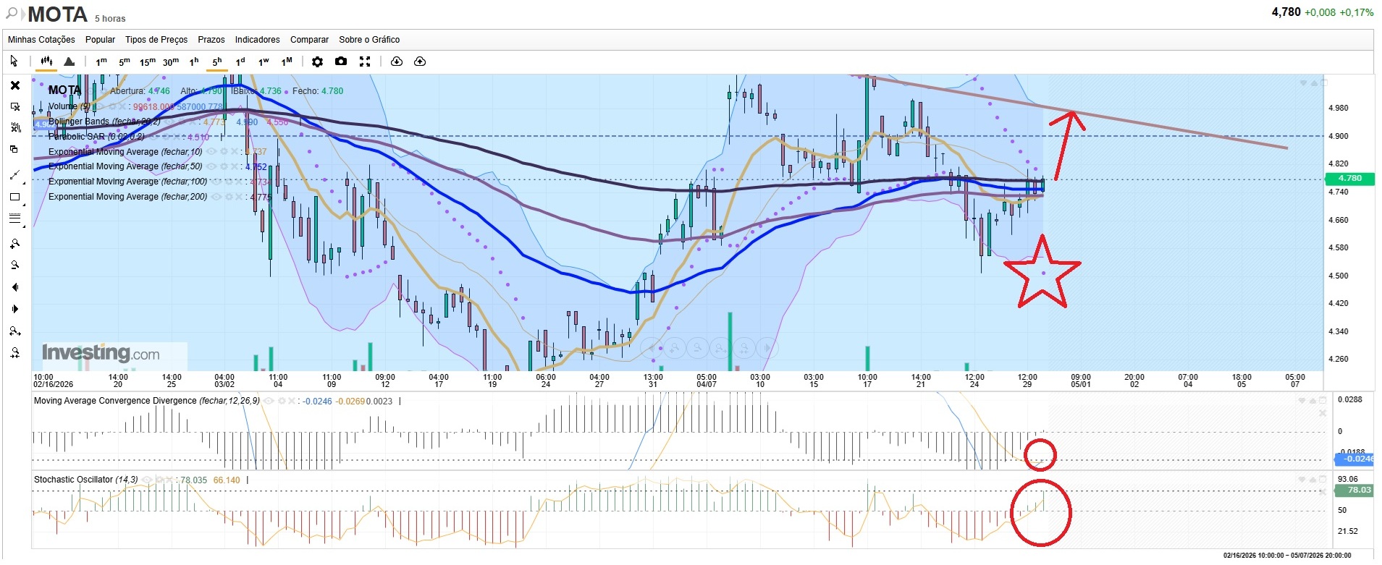Open the Minhas Cotações menu
The image size is (1382, 565).
41,40
